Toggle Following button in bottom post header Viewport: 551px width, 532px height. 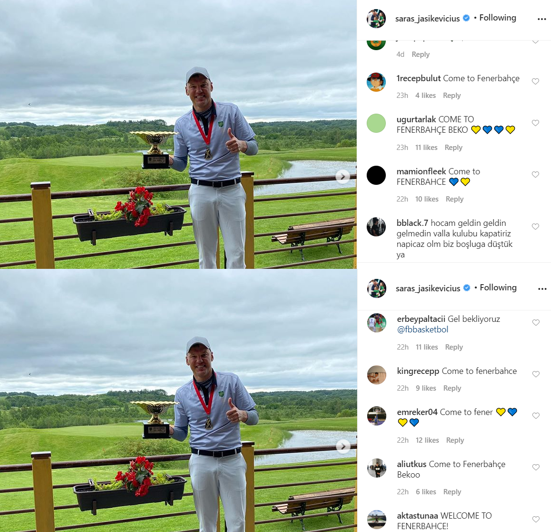498,287
